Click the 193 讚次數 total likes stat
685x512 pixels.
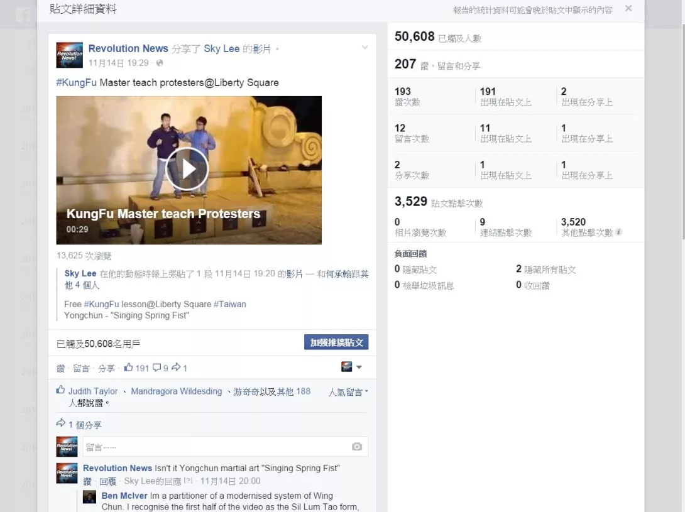coord(407,97)
